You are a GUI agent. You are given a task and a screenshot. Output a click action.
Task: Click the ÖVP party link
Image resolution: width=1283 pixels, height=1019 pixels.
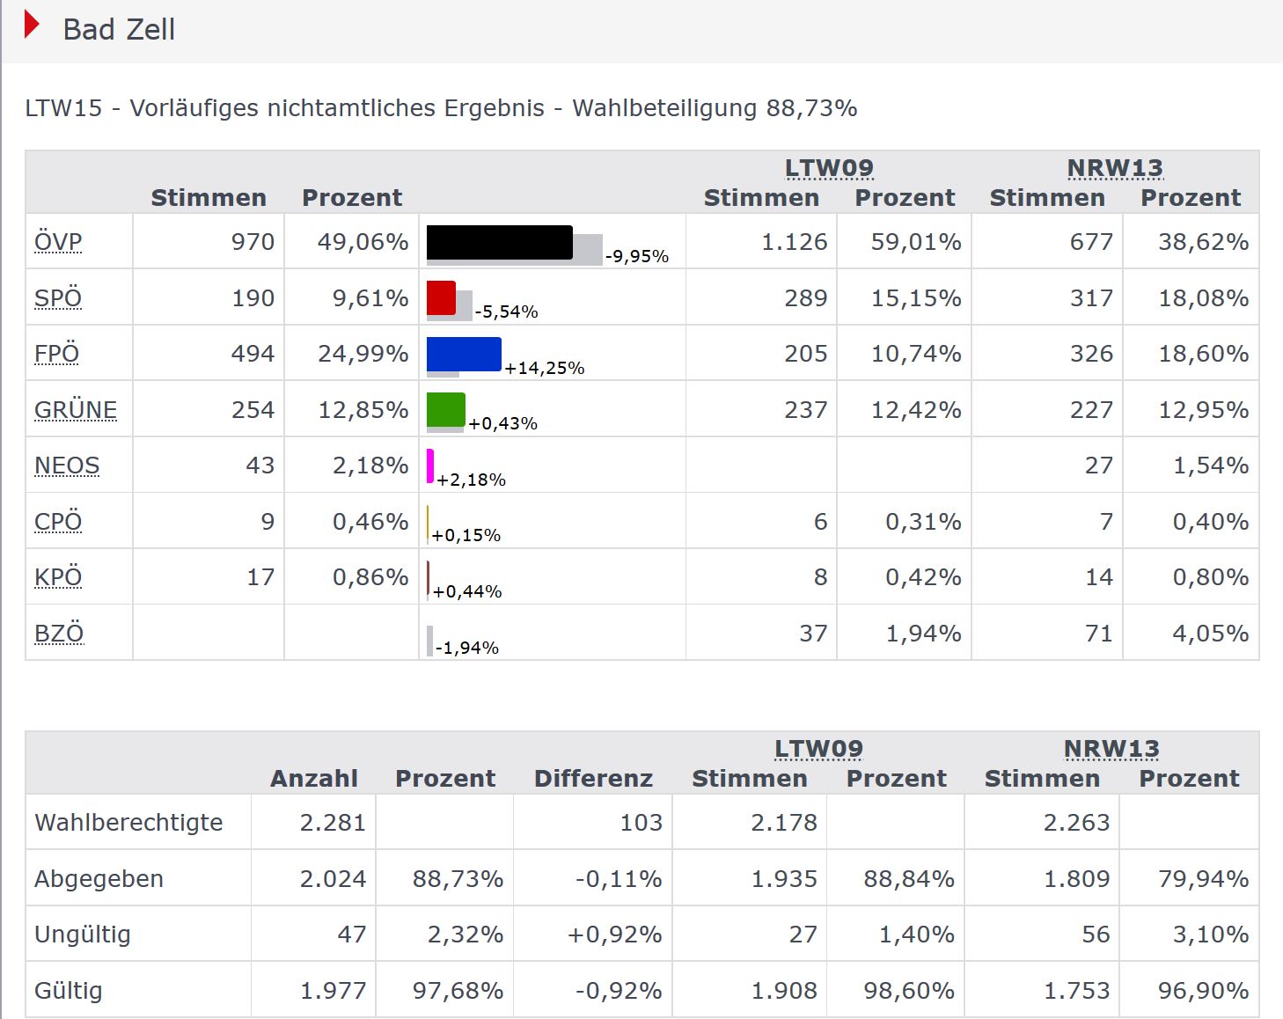coord(58,242)
